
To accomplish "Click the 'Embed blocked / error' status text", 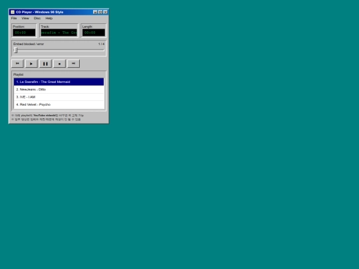I will click(29, 44).
